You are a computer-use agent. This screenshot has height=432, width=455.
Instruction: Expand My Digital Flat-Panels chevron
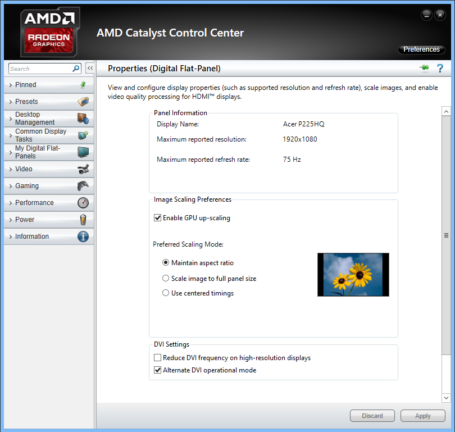[x=11, y=152]
